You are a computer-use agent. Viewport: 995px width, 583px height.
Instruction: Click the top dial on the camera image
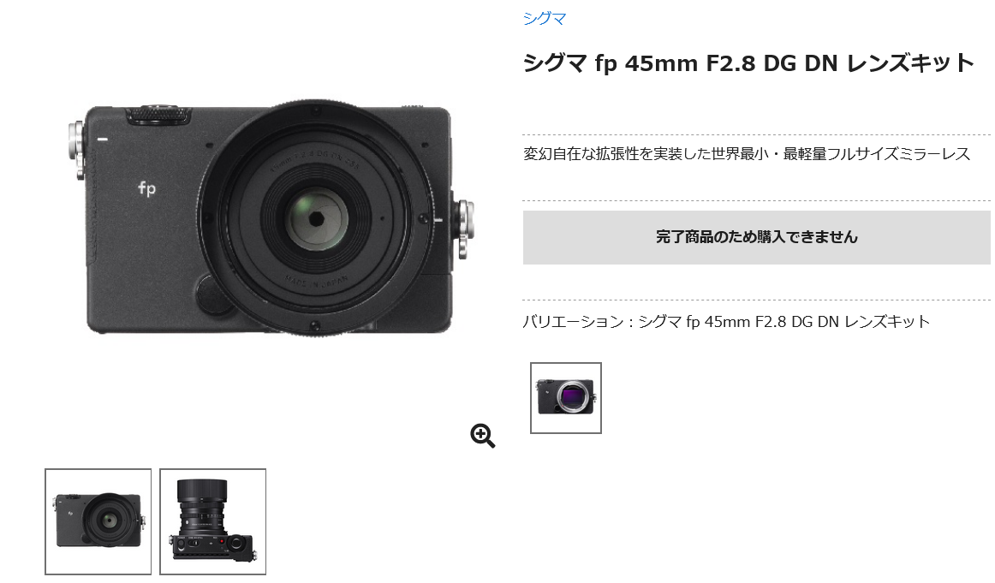pyautogui.click(x=158, y=115)
